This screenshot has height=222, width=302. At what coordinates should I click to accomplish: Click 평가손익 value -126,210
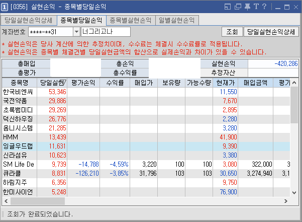coord(87,173)
